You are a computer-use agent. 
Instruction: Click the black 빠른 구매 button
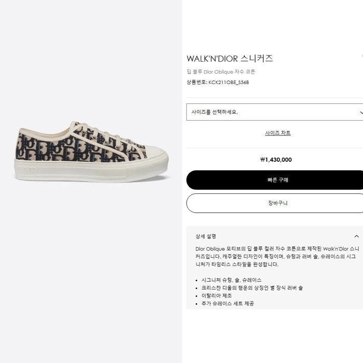275,180
